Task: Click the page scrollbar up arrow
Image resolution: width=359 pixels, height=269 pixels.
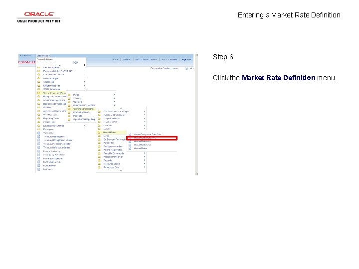Action: [x=196, y=55]
